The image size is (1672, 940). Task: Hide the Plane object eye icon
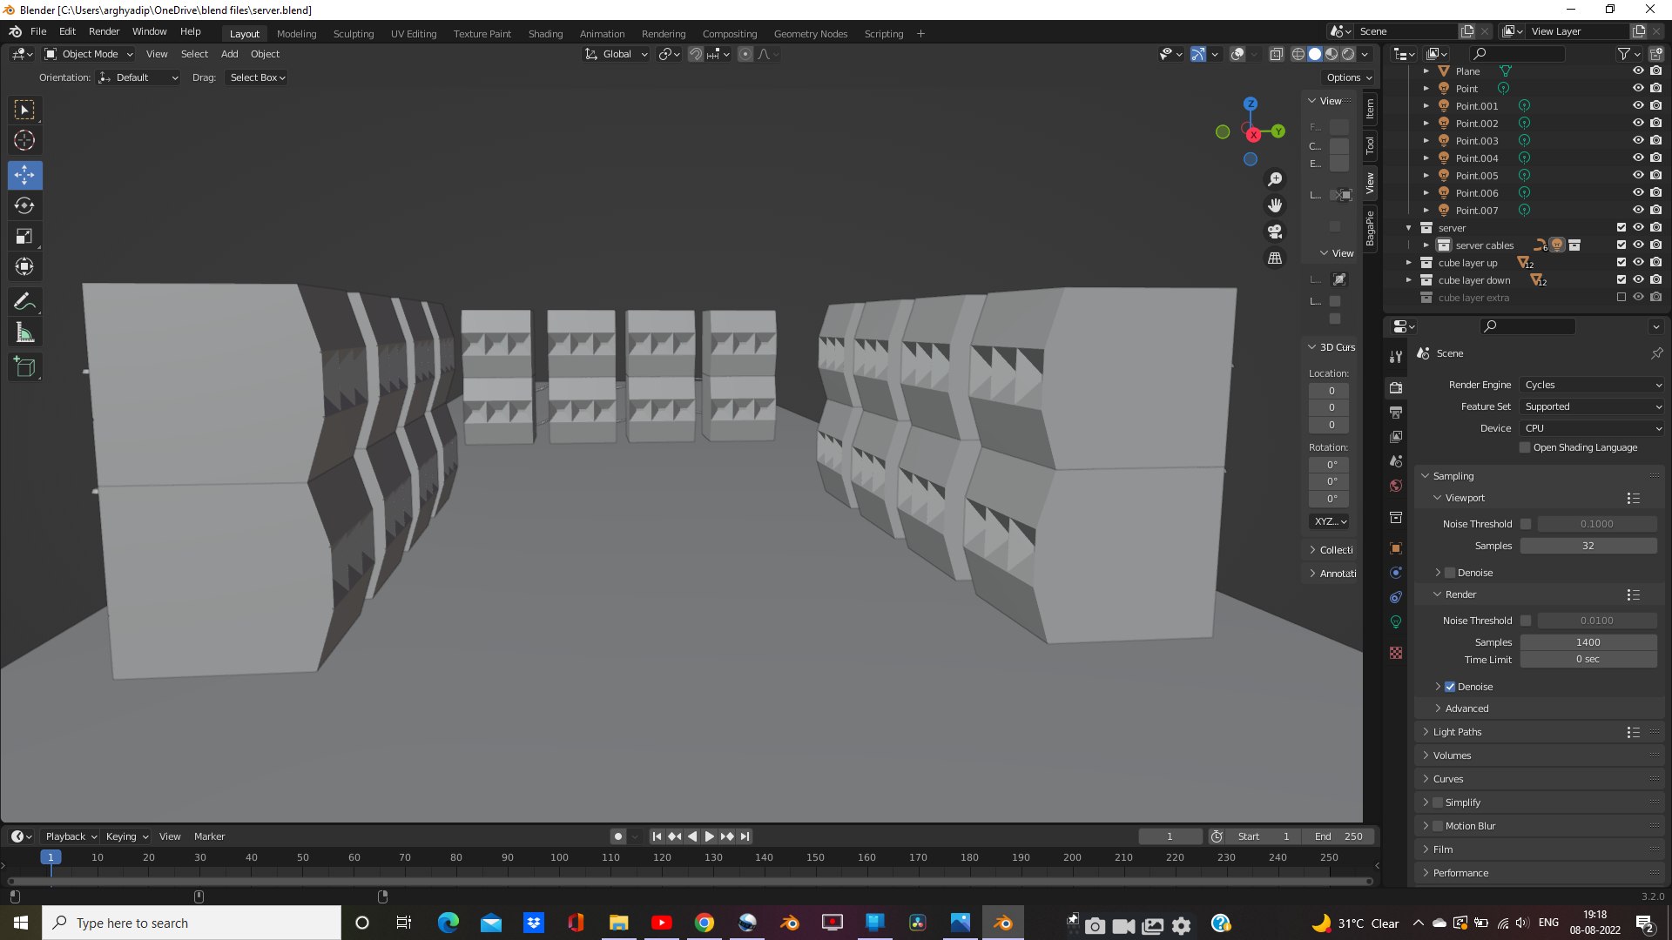pos(1638,71)
